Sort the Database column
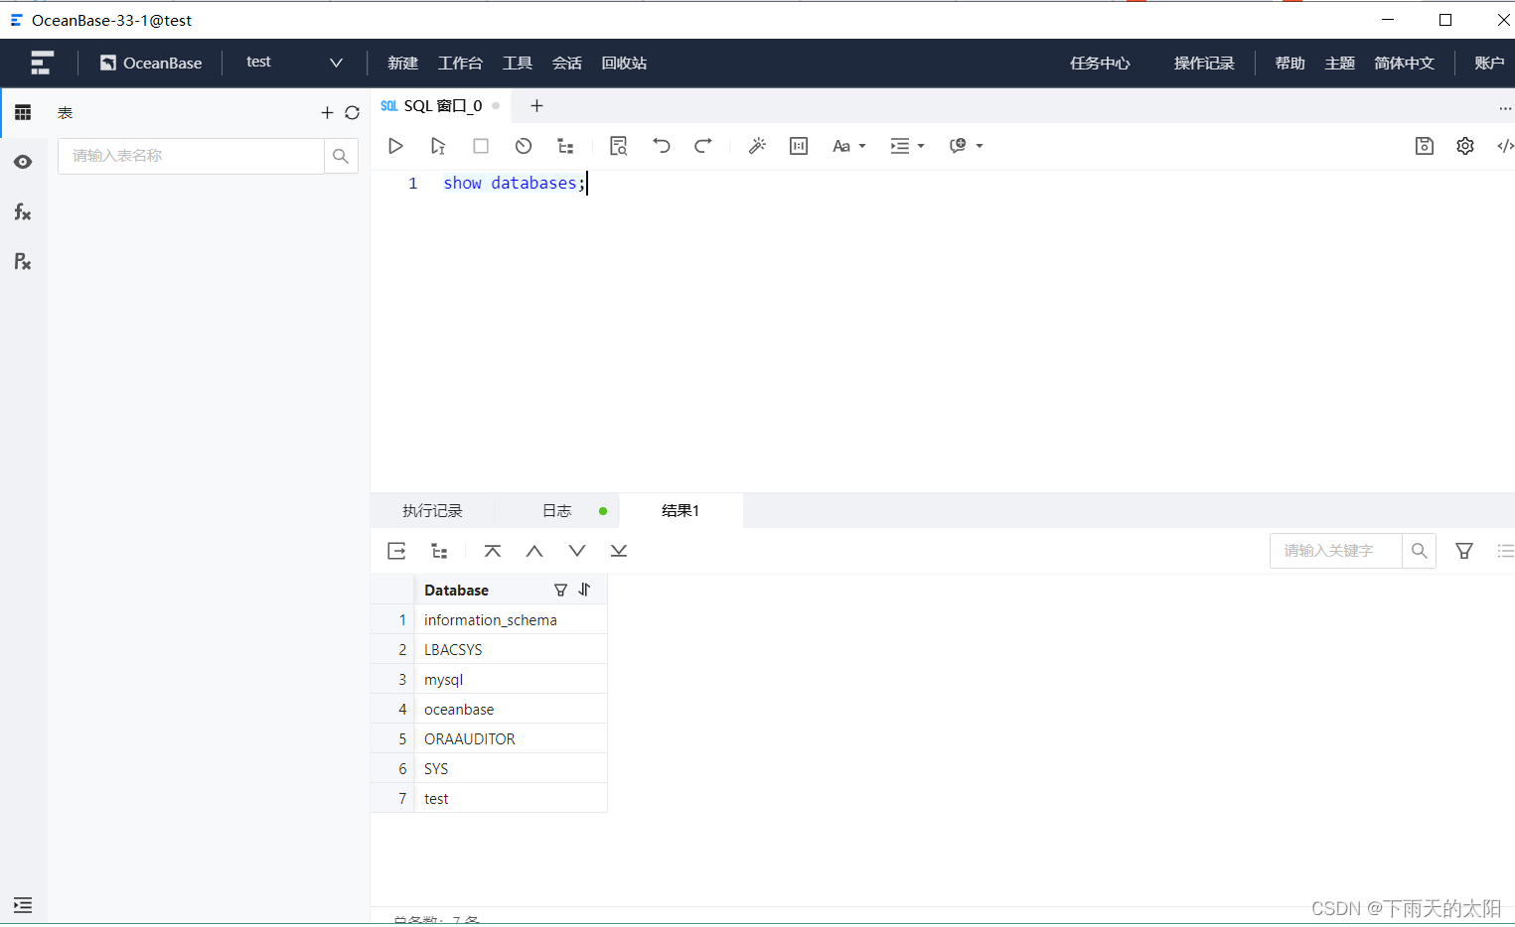 [584, 590]
